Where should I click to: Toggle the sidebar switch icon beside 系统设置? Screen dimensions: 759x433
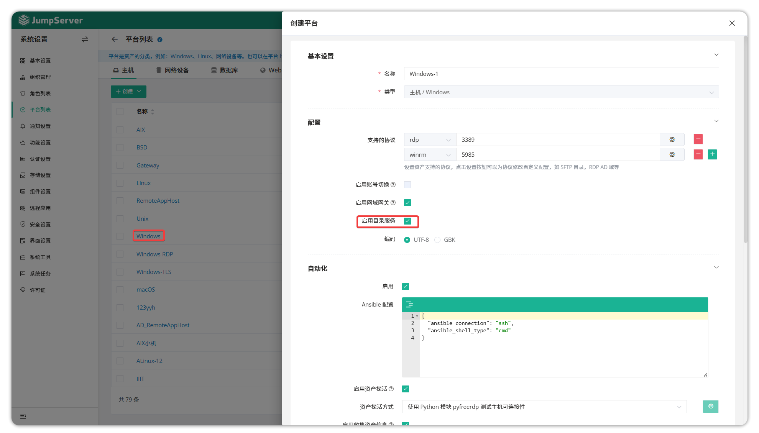pos(85,39)
